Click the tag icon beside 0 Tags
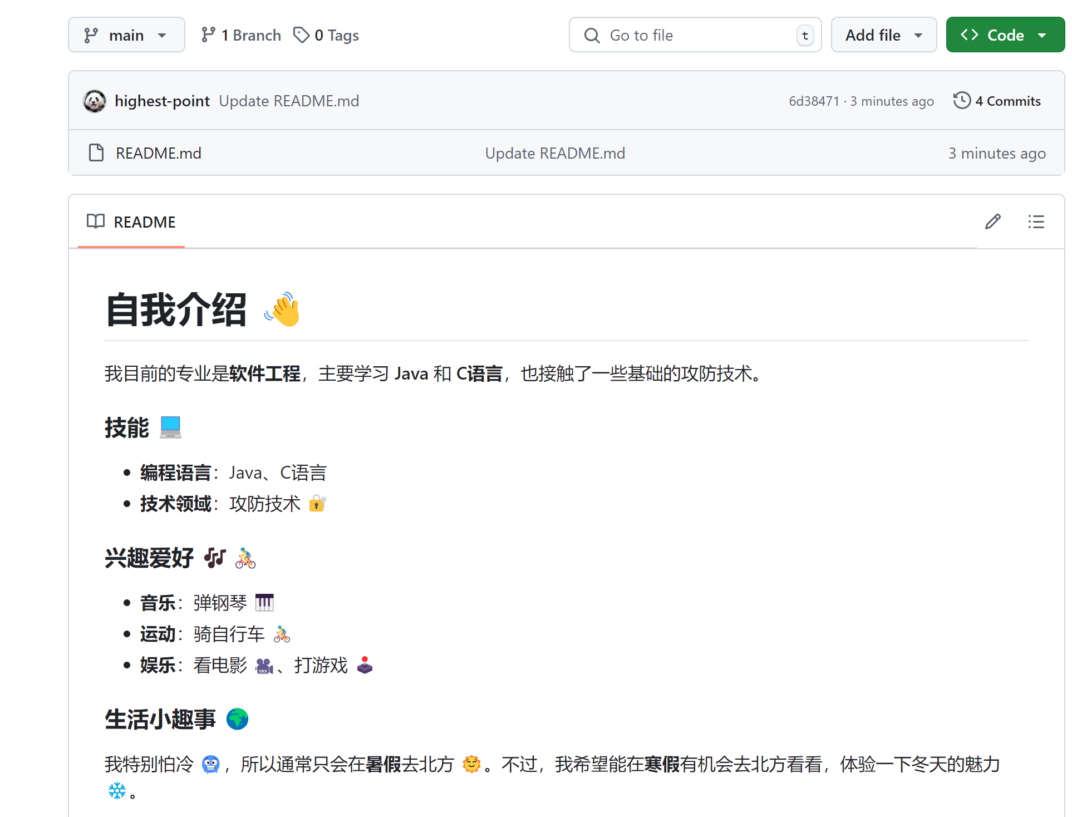This screenshot has height=817, width=1072. 301,35
